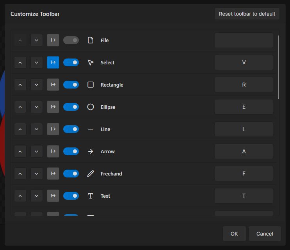290x250 pixels.
Task: Move Ellipse down with chevron
Action: click(x=37, y=107)
